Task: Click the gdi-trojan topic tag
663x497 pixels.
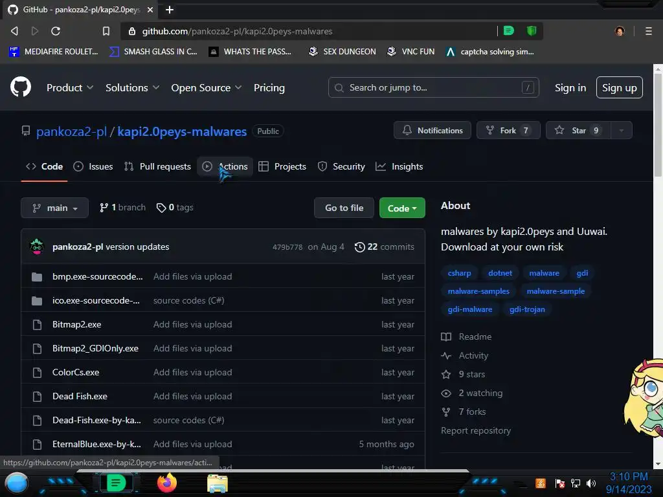Action: click(527, 309)
